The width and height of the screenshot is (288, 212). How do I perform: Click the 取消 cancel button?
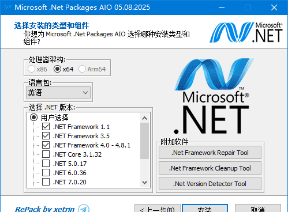click(x=258, y=209)
